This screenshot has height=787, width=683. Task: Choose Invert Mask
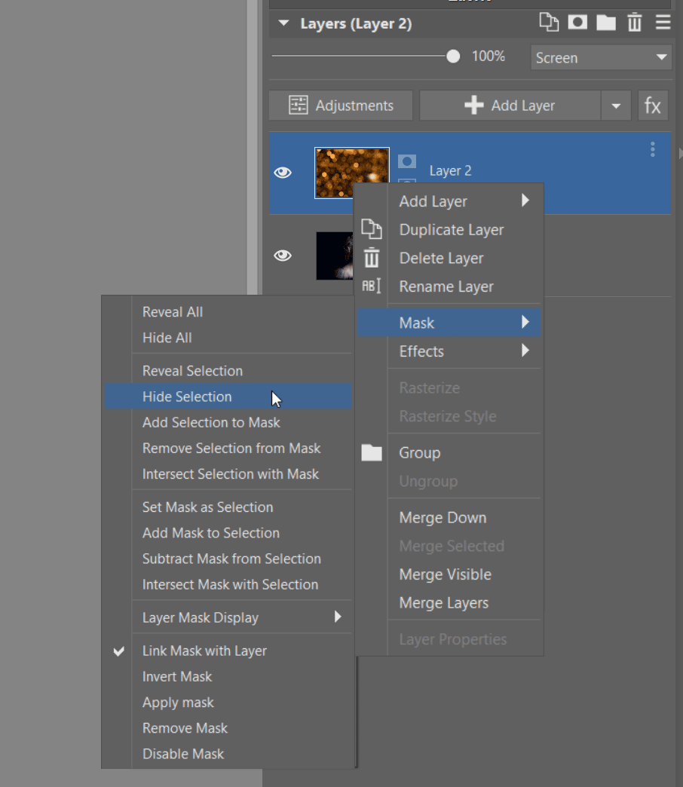click(x=177, y=677)
